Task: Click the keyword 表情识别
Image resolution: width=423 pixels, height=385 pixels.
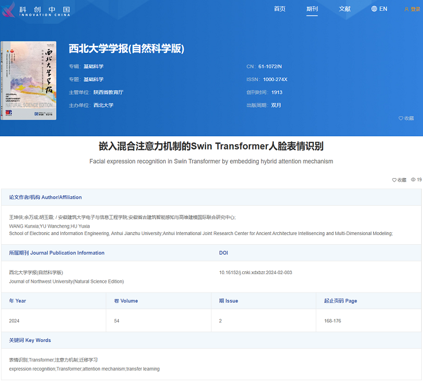Action: (18, 360)
